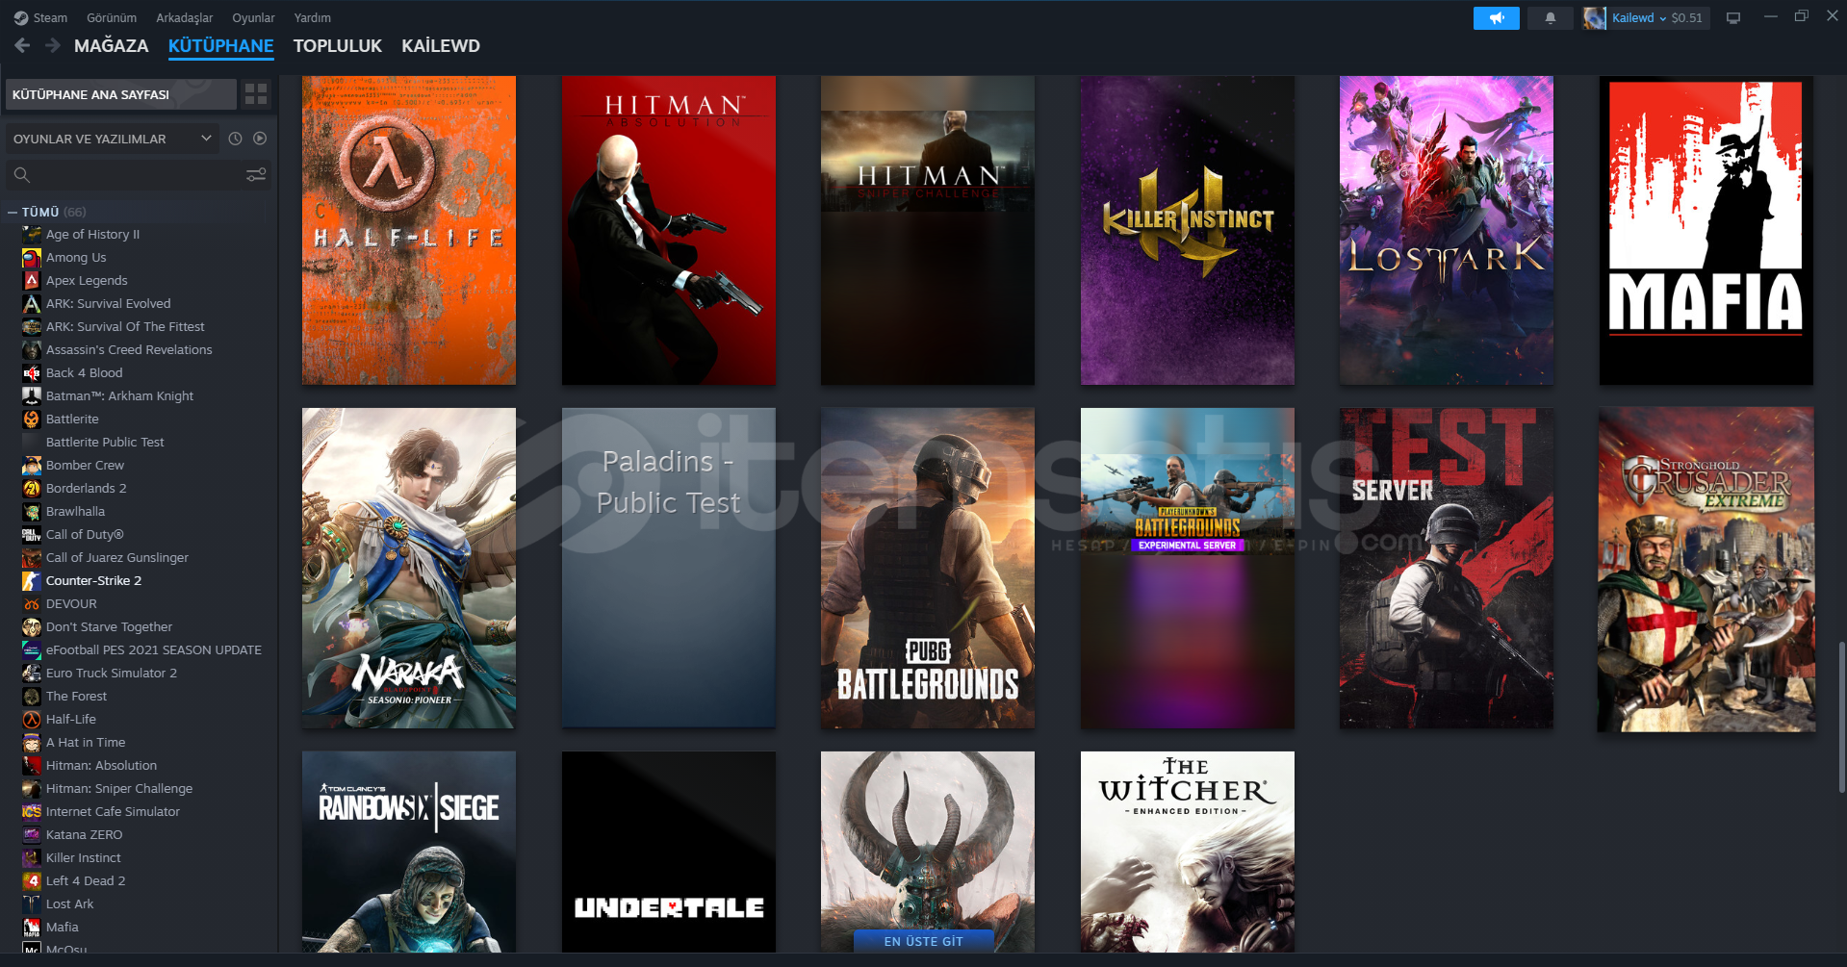Image resolution: width=1847 pixels, height=967 pixels.
Task: Click the main library scrollbar
Action: tap(1841, 717)
